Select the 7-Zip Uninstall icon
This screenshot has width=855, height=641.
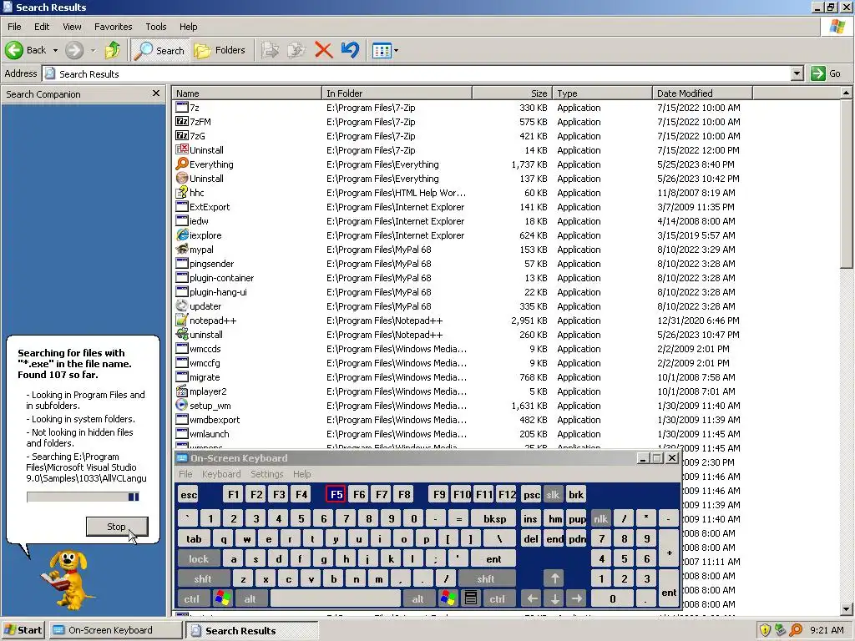coord(182,150)
